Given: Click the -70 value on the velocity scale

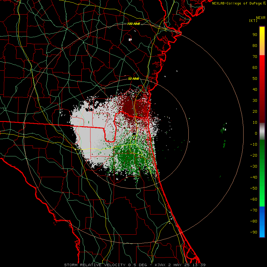Looking at the screenshot, I should tap(254, 210).
